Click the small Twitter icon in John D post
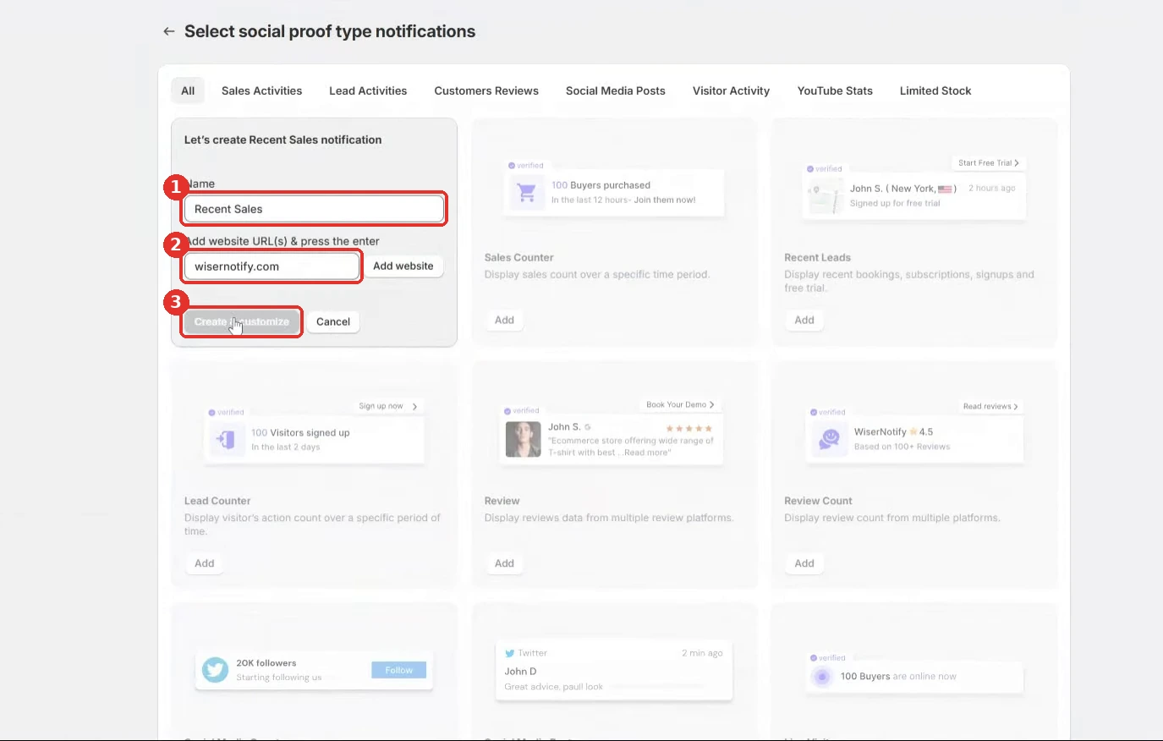 510,653
